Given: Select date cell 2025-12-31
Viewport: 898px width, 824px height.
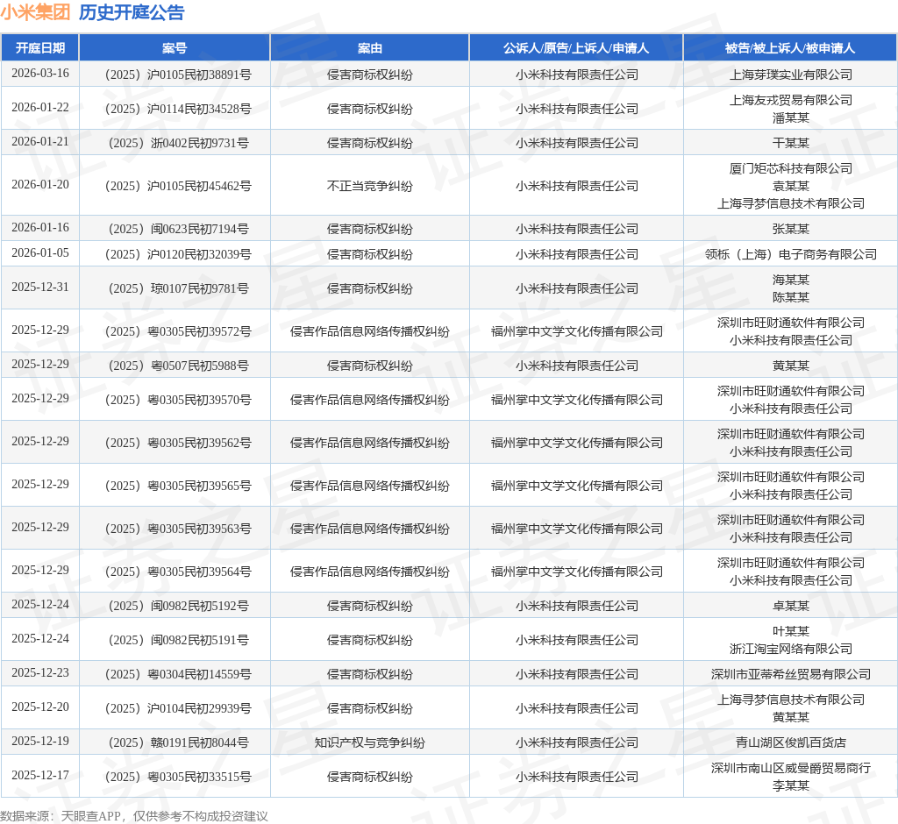Looking at the screenshot, I should (x=40, y=288).
